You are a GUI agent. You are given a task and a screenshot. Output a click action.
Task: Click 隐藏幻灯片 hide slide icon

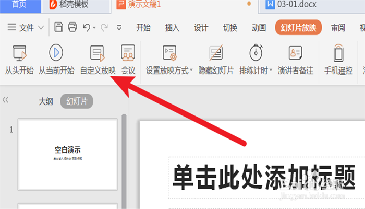tap(216, 53)
